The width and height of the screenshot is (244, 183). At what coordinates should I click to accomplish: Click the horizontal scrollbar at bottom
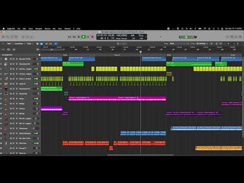pyautogui.click(x=140, y=155)
